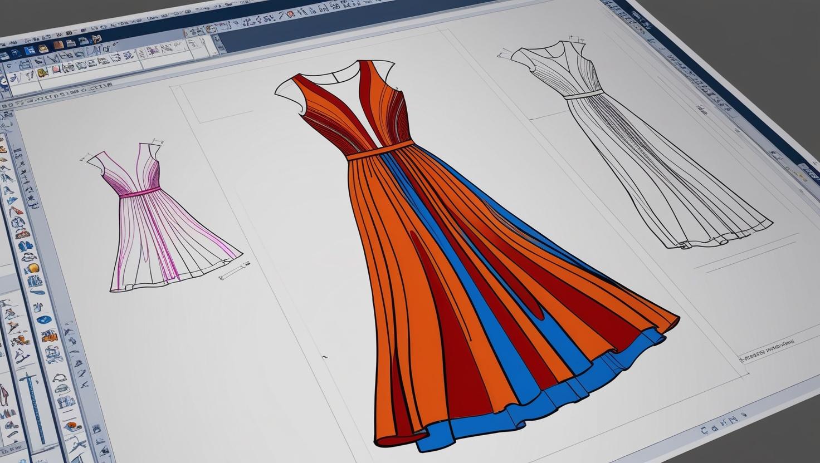
Task: Click the tab label on the right window edge
Action: pos(809,171)
